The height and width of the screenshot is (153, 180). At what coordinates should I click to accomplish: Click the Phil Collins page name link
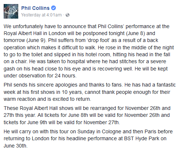(35, 8)
